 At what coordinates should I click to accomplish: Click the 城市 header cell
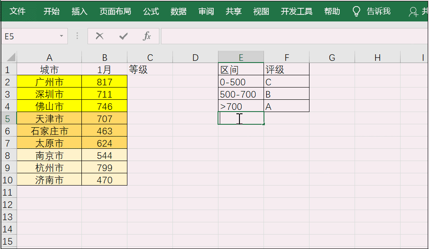coord(49,70)
